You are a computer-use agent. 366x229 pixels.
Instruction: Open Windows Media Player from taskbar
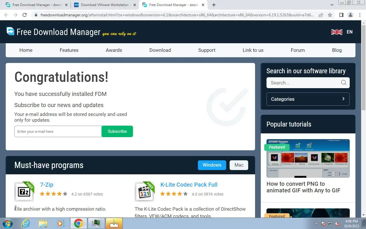[x=60, y=223]
